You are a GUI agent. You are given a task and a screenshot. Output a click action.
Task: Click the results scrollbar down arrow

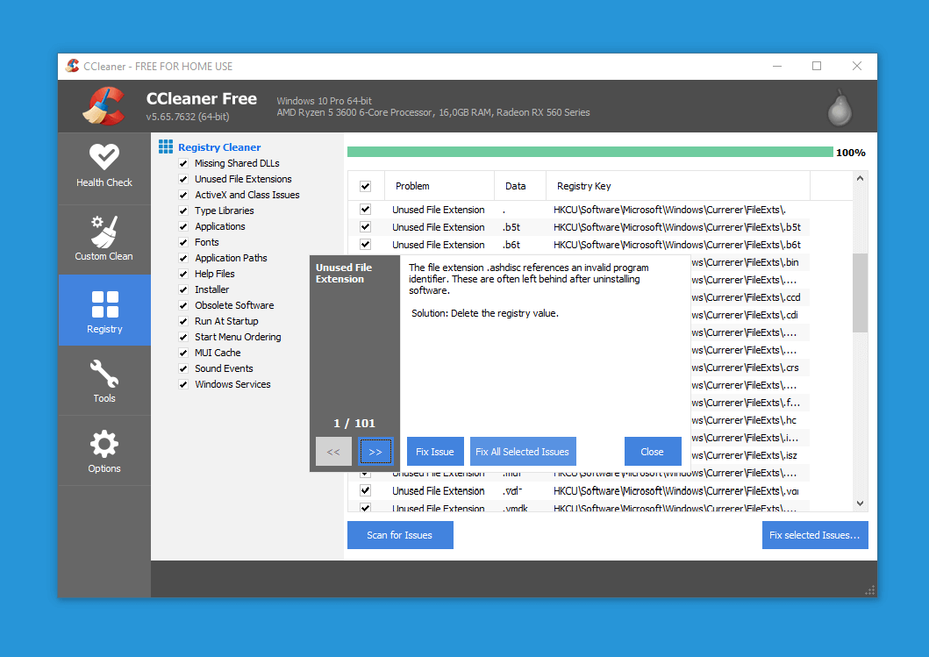pyautogui.click(x=860, y=503)
